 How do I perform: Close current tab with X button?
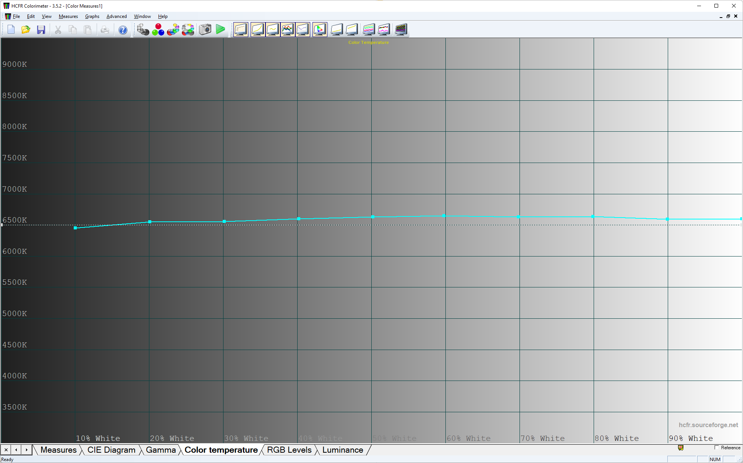[x=6, y=450]
